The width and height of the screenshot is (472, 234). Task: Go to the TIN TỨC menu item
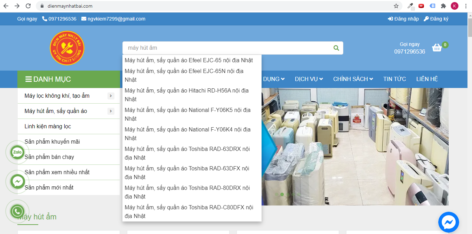pos(394,79)
